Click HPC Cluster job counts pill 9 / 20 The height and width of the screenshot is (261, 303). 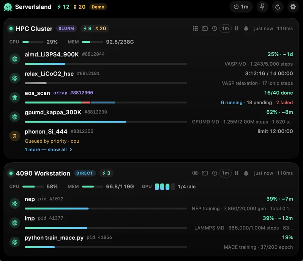click(95, 28)
